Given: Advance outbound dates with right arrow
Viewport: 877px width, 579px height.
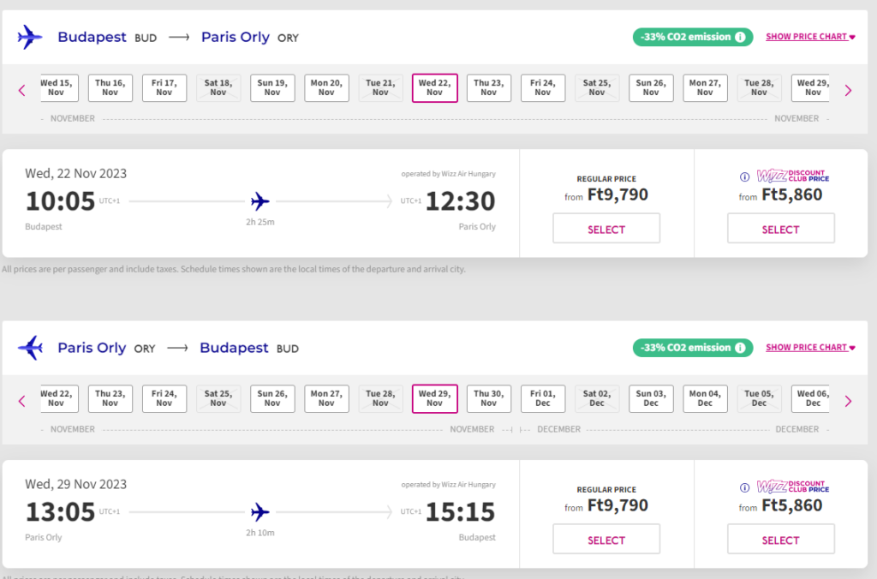Looking at the screenshot, I should coord(848,90).
